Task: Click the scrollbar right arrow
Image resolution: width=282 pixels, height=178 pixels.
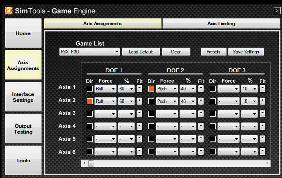Action: tap(267, 163)
